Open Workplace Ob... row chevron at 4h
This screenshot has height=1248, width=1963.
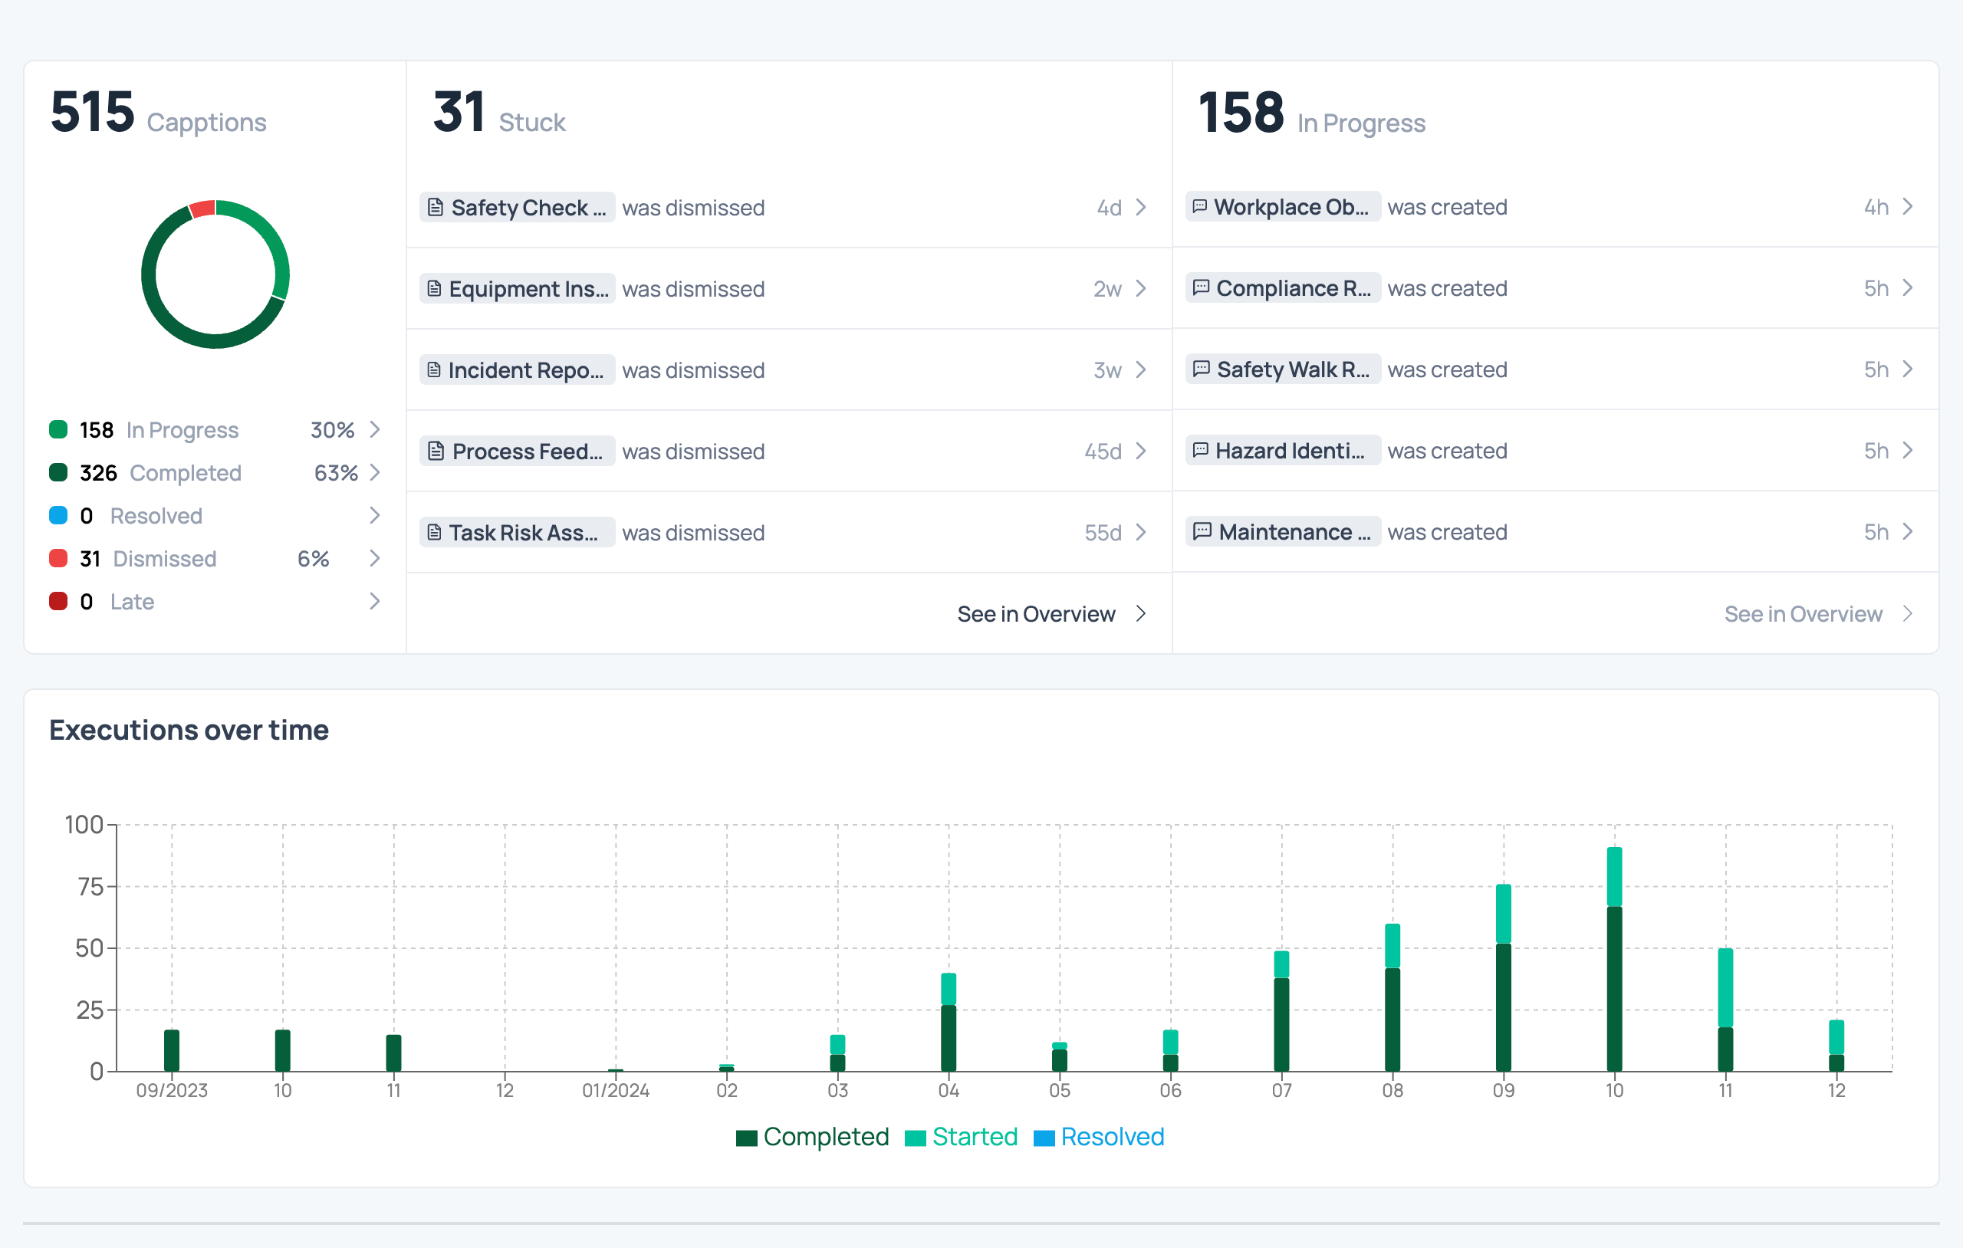click(1908, 206)
